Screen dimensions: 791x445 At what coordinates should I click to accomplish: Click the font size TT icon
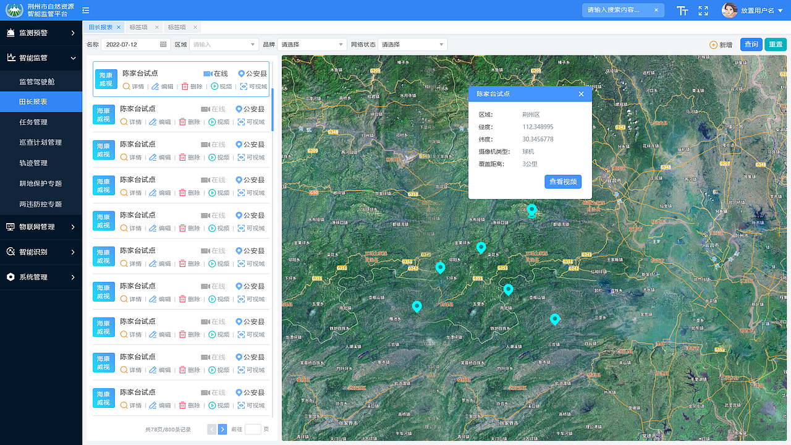[x=682, y=11]
